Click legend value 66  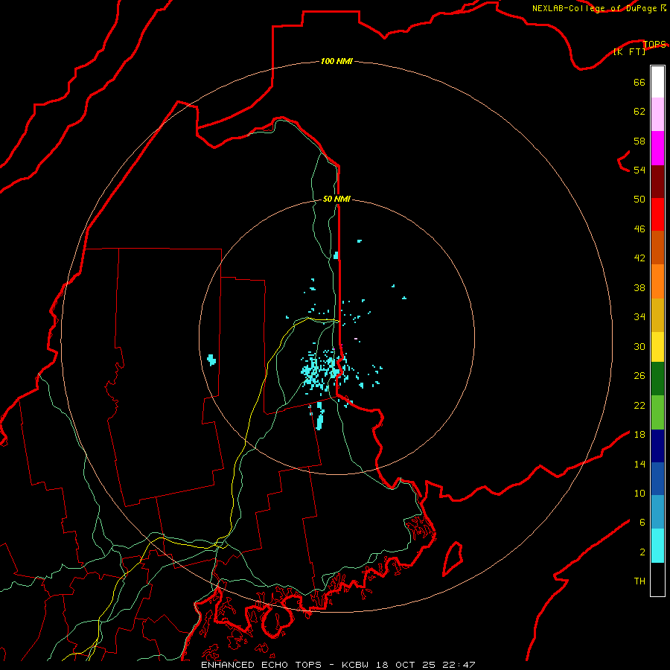639,82
